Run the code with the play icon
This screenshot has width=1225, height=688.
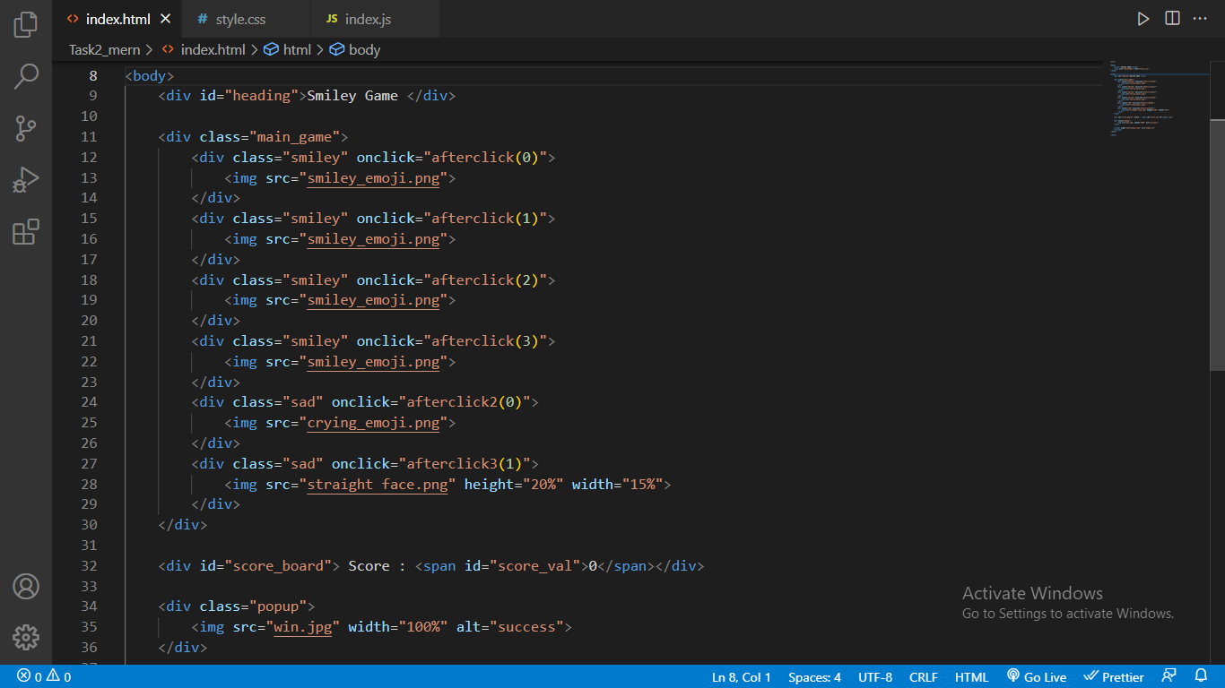[x=1142, y=18]
